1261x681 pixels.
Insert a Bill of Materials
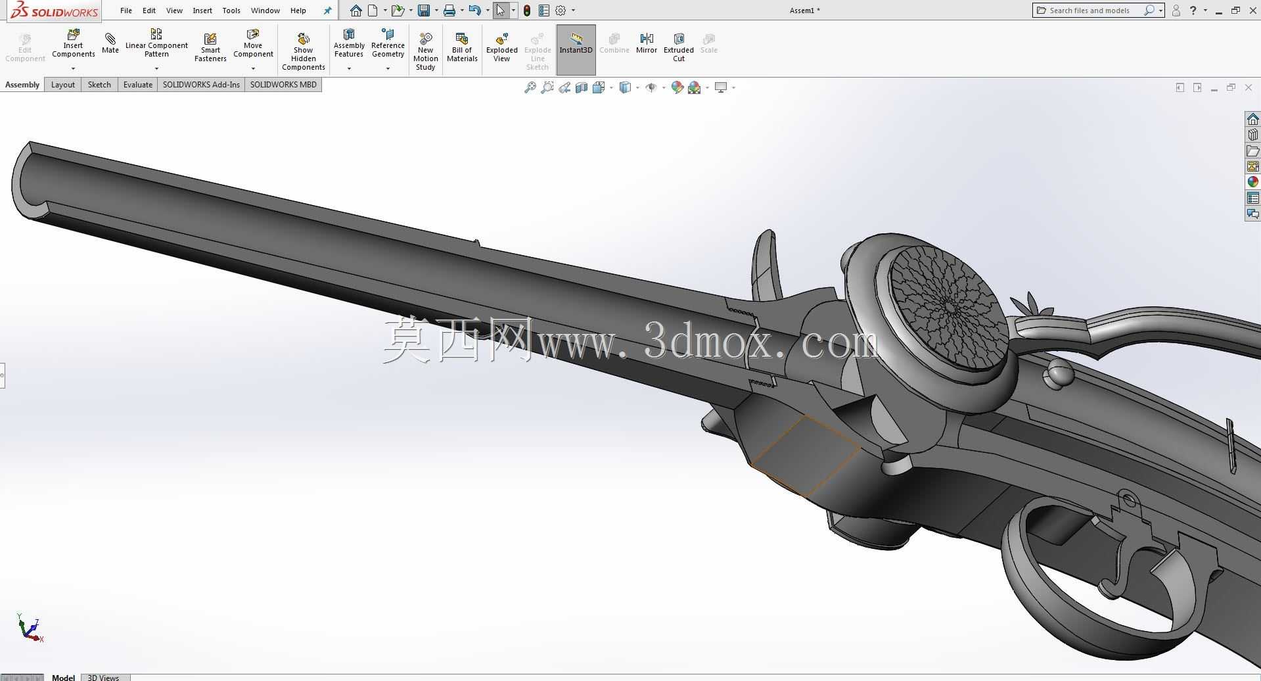pos(462,47)
